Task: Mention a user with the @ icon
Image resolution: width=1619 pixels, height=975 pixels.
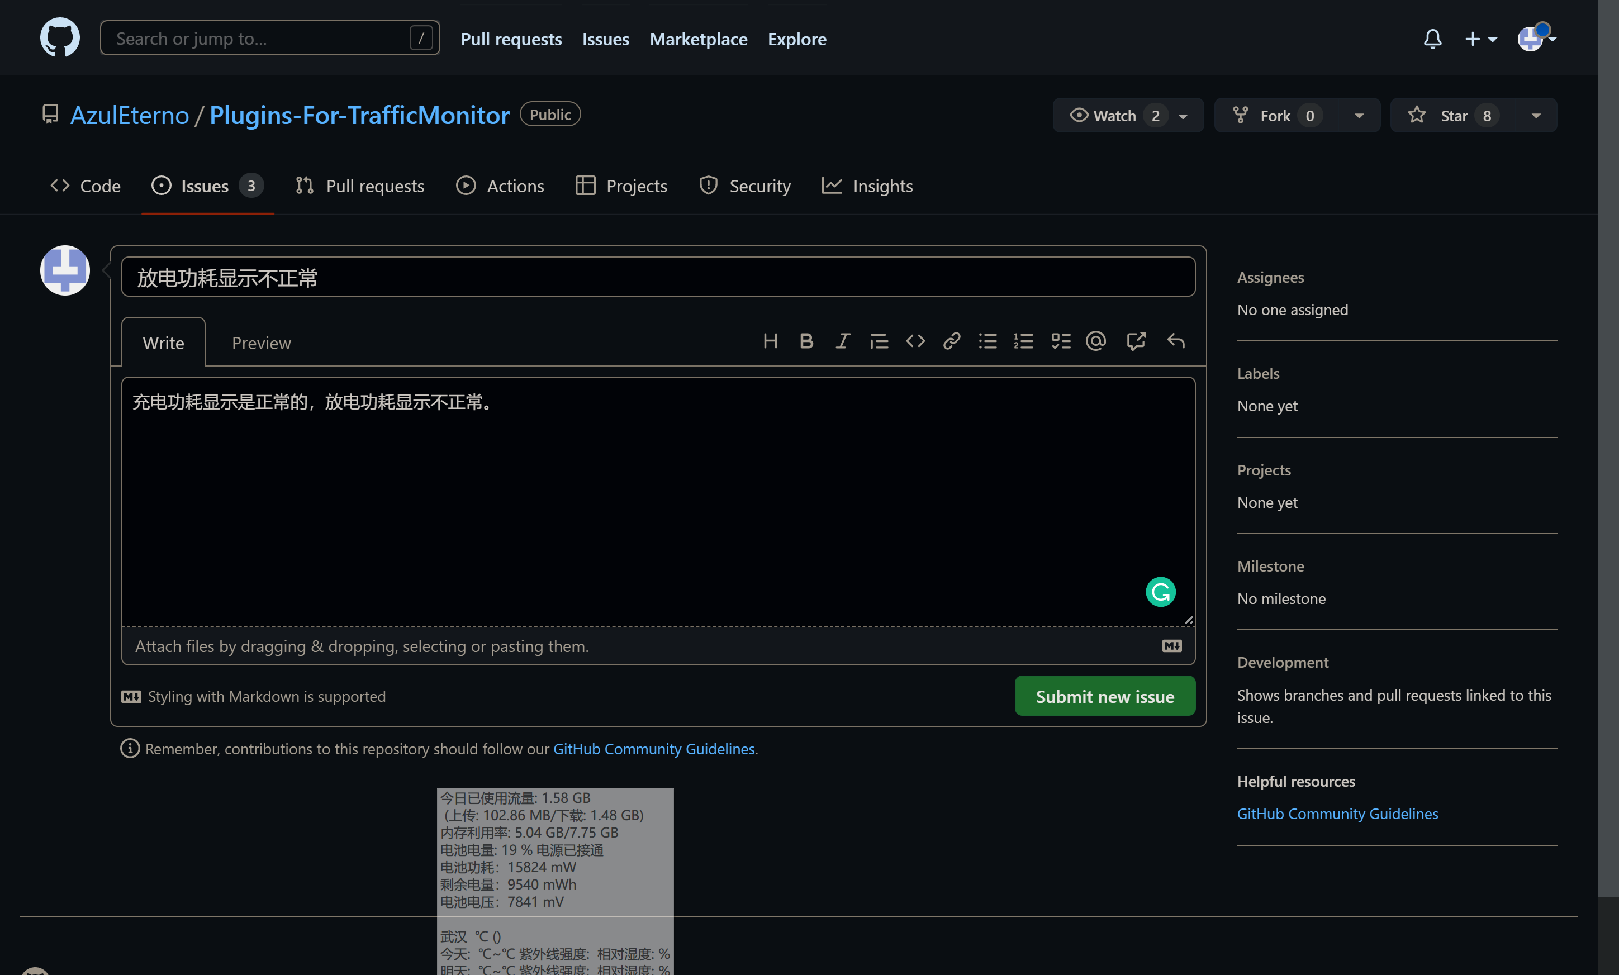Action: (1096, 341)
